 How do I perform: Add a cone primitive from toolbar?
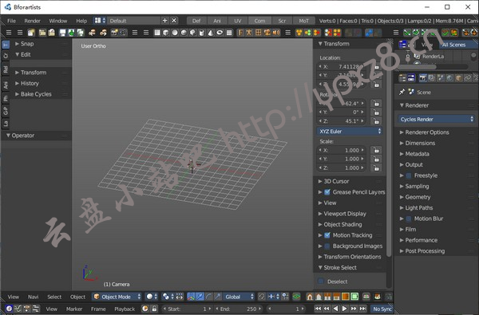click(x=211, y=33)
